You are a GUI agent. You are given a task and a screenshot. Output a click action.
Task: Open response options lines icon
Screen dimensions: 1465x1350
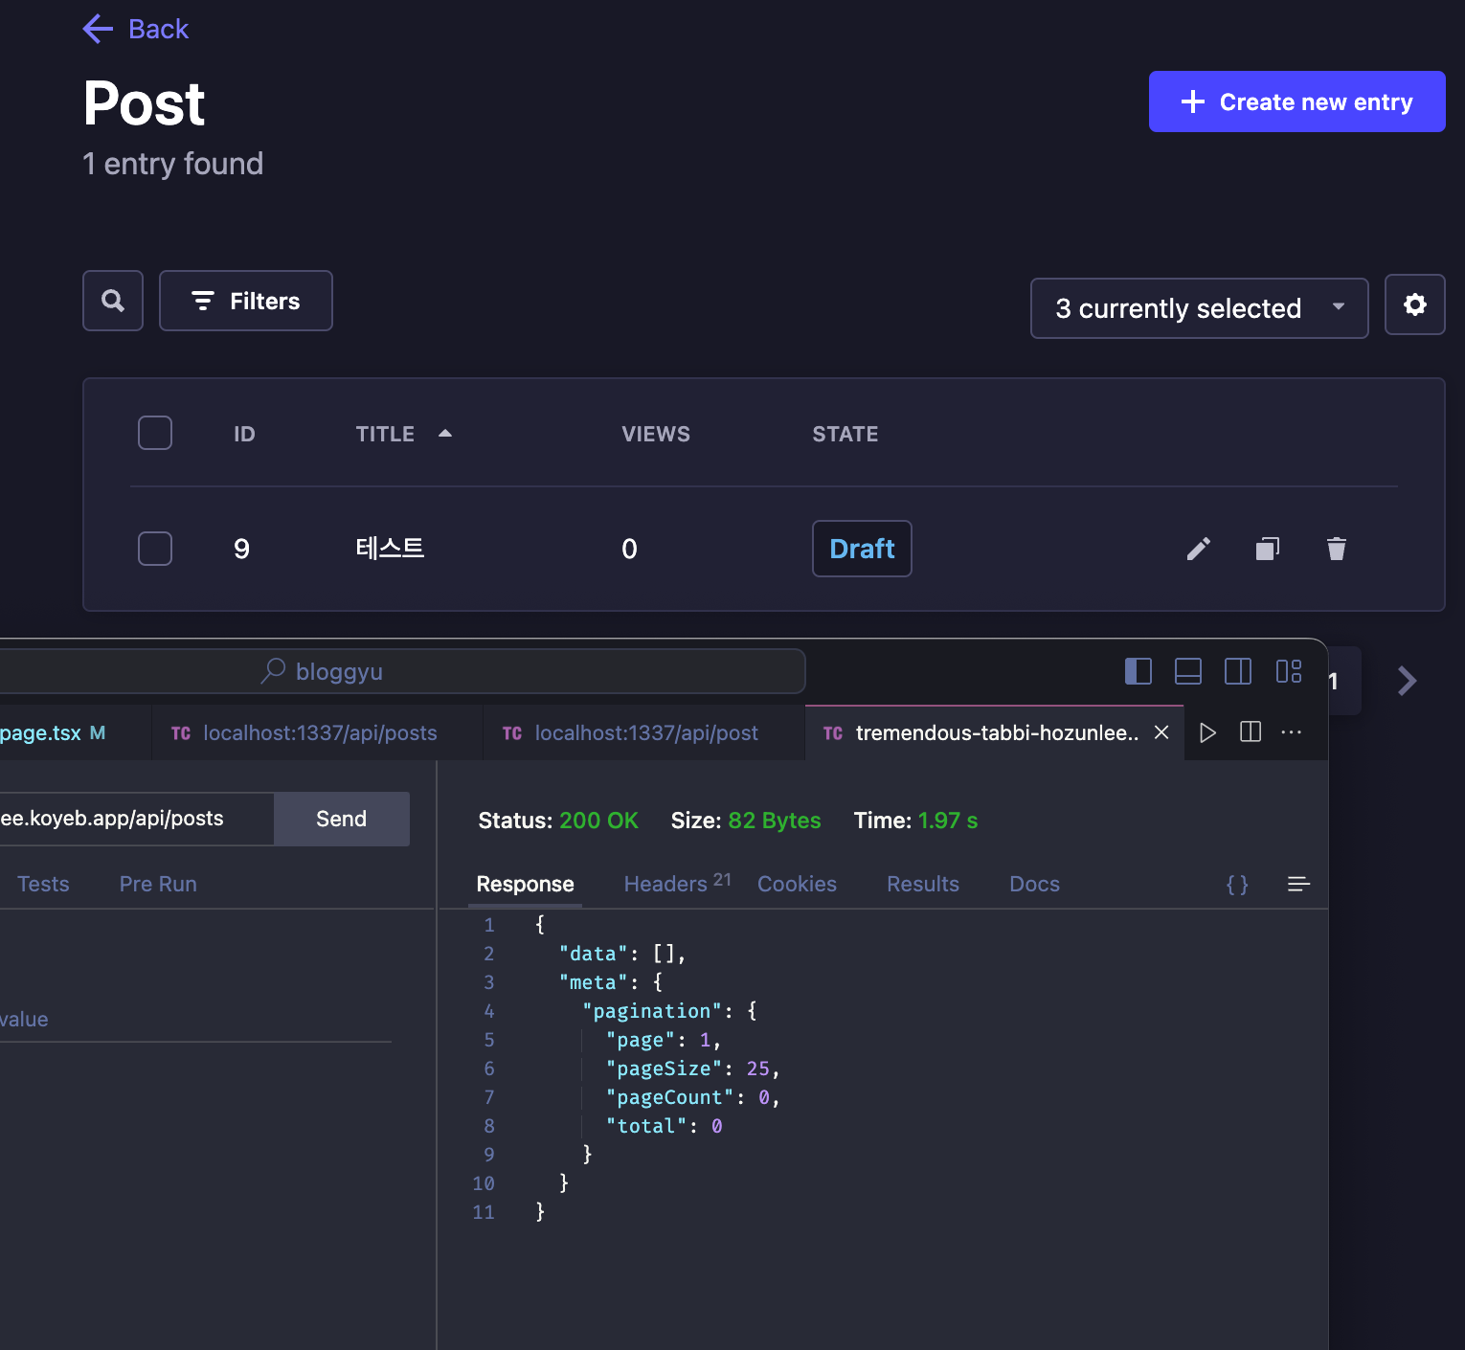(x=1298, y=884)
